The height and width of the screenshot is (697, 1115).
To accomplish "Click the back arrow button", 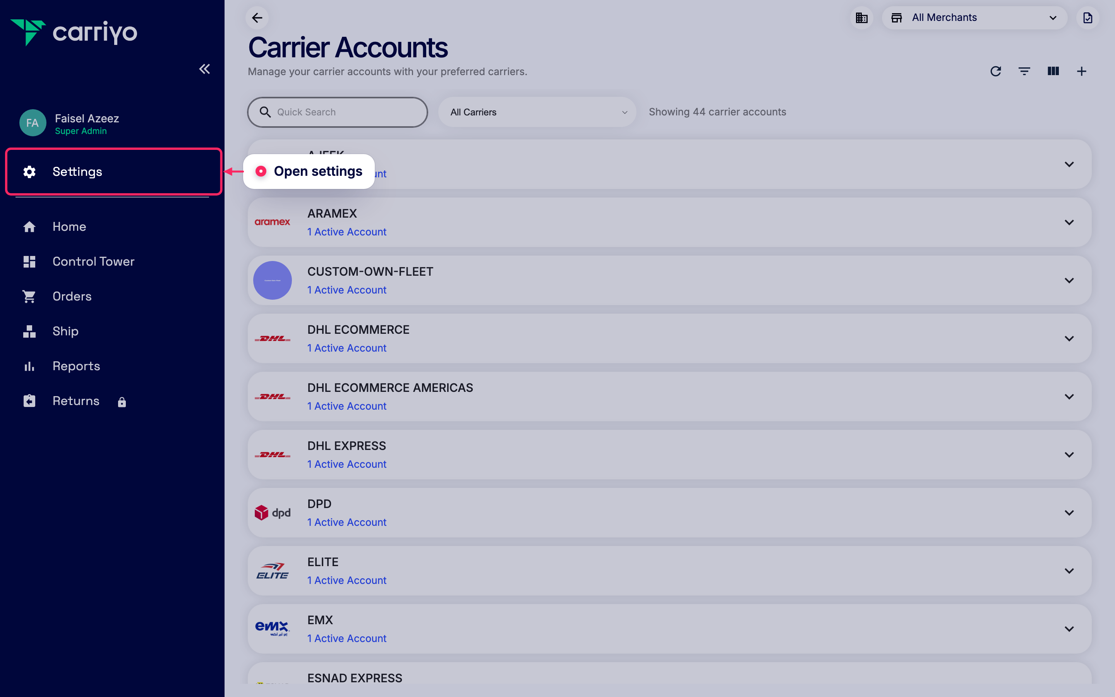I will [x=257, y=18].
